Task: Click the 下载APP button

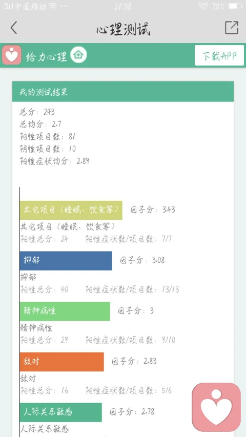Action: (x=219, y=55)
